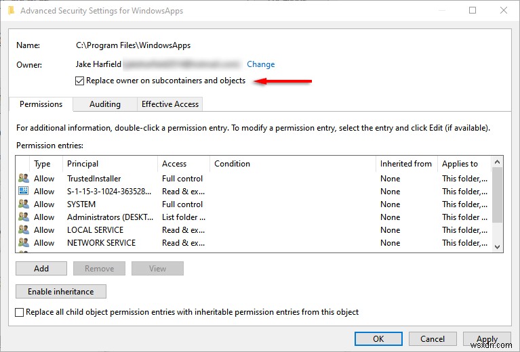Close the Advanced Security Settings window
520x352 pixels.
(504, 10)
